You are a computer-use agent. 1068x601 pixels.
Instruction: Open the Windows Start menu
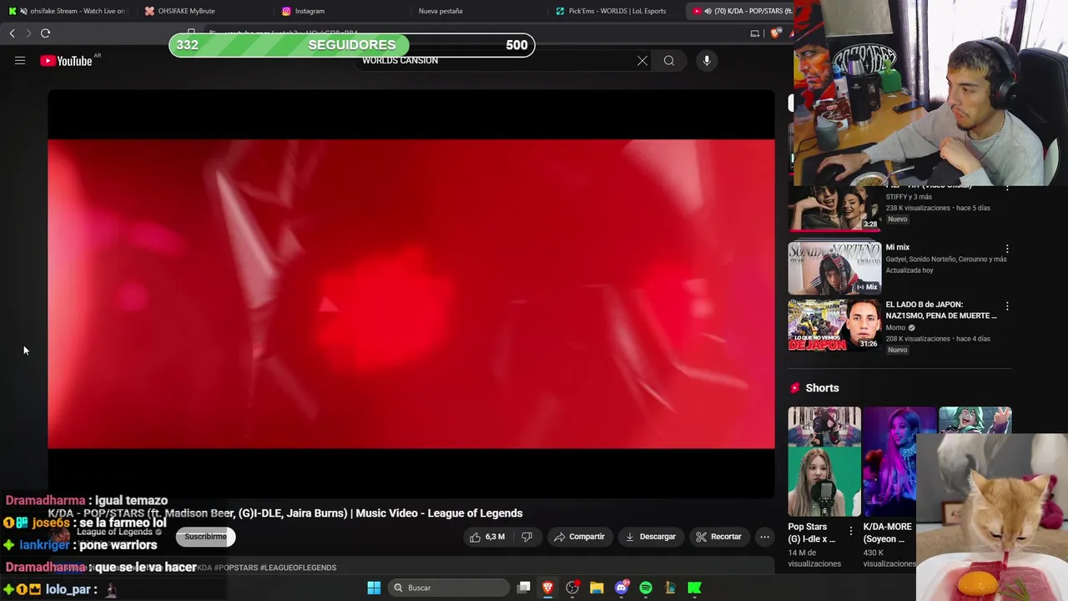pyautogui.click(x=374, y=588)
